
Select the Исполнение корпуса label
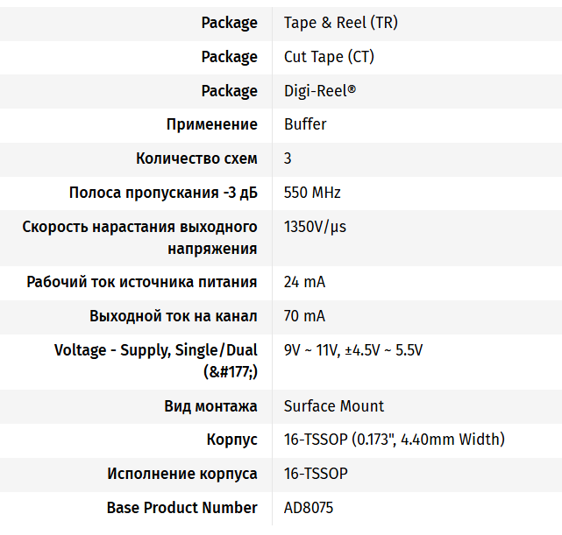pyautogui.click(x=182, y=474)
